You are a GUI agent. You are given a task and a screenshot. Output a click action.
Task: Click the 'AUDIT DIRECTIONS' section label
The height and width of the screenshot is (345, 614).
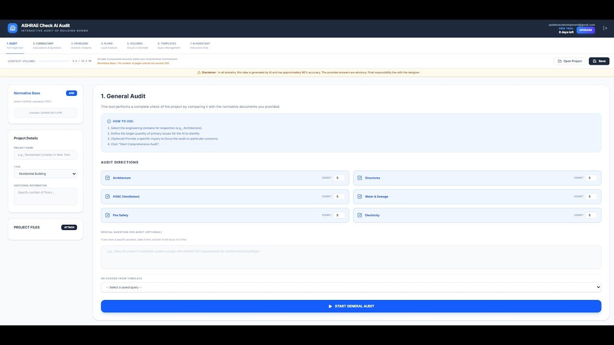[119, 162]
